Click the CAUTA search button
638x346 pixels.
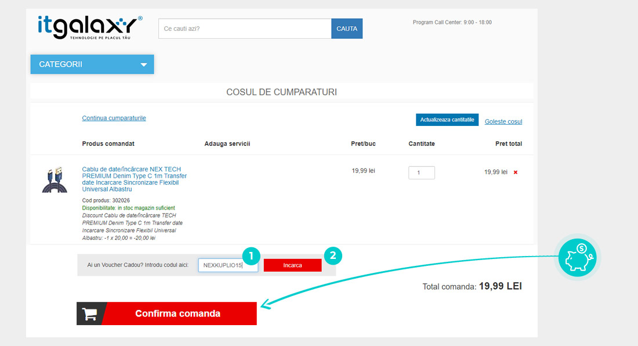click(347, 28)
